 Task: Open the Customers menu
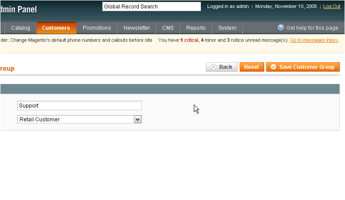point(56,28)
